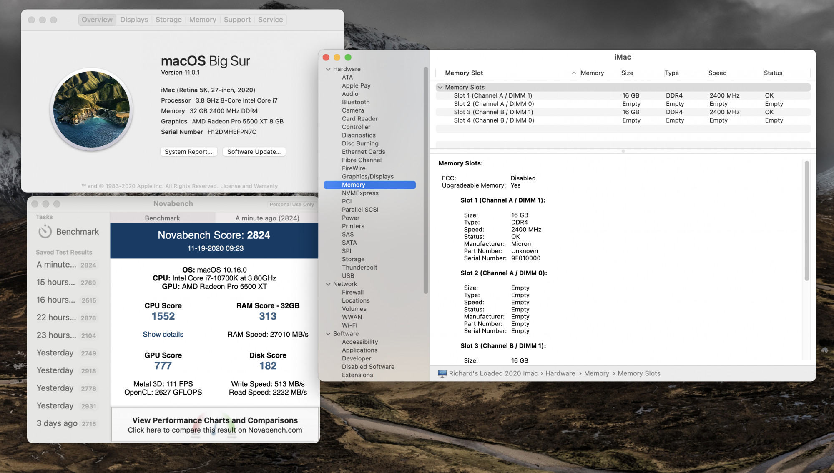Image resolution: width=834 pixels, height=473 pixels.
Task: Click the green zoom button of System Information
Action: [348, 58]
